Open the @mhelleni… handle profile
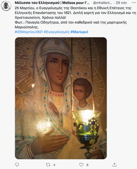137x169 pixels. click(x=102, y=3)
